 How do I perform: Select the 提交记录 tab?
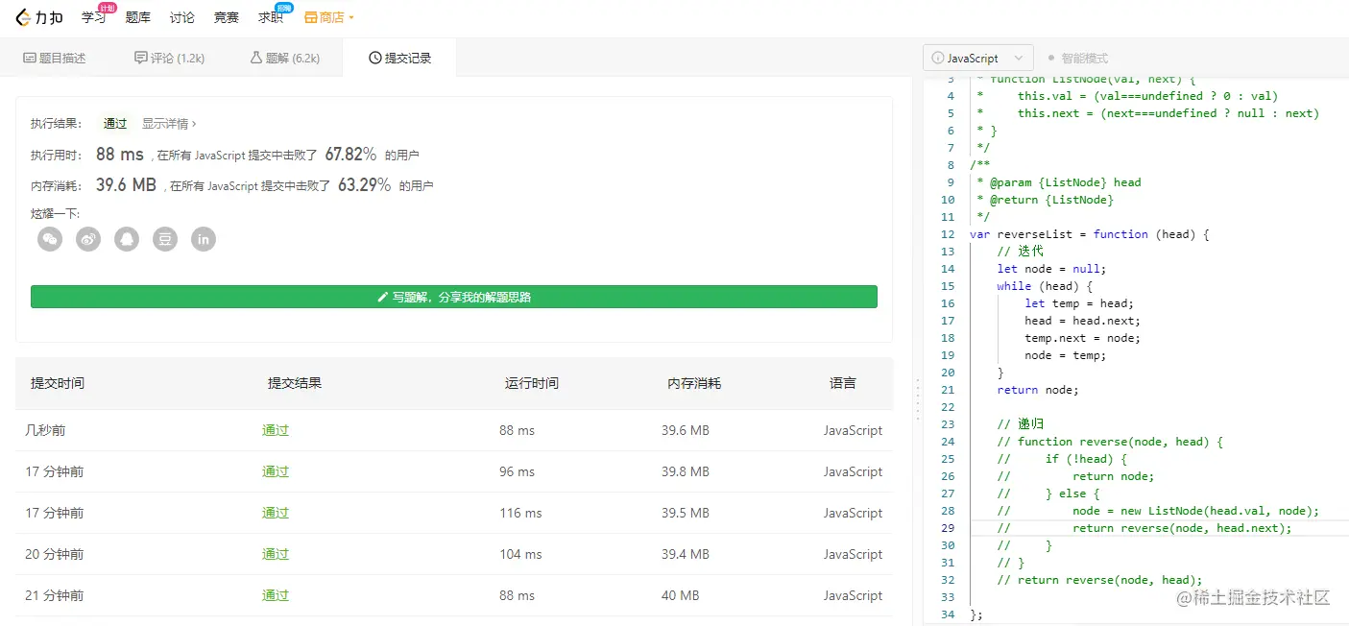(x=399, y=58)
